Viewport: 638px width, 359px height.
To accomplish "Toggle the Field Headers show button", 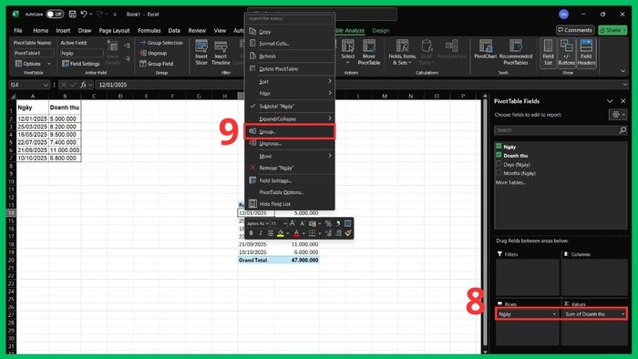I will (586, 53).
